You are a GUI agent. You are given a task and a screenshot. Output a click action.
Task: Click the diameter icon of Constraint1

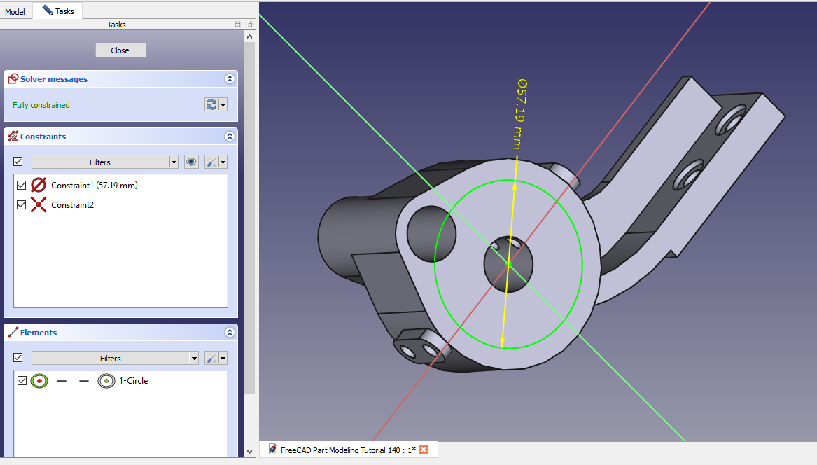(39, 186)
